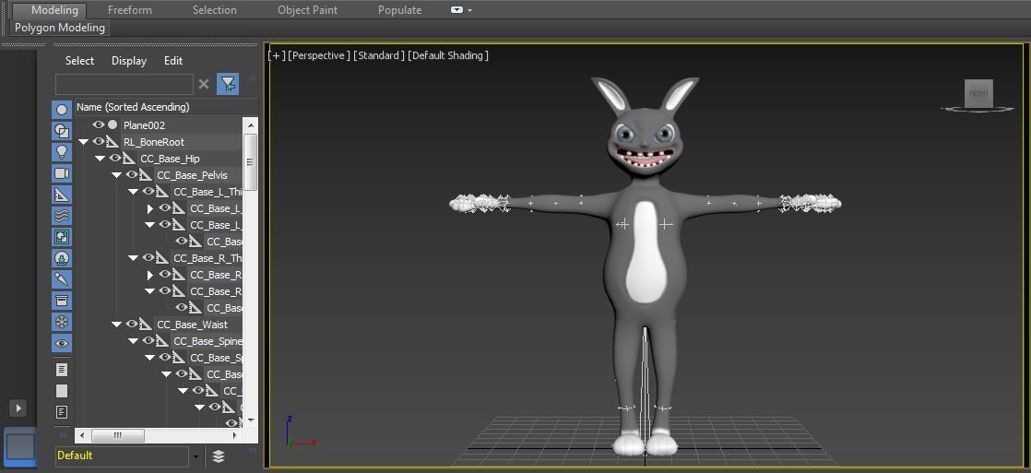The height and width of the screenshot is (473, 1031).
Task: Select CC_Base_Waist in the hierarchy
Action: coord(192,325)
